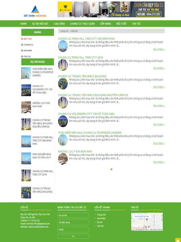The width and height of the screenshot is (181, 242).
Task: Open NỘI THẤT menu item
Action: pyautogui.click(x=122, y=24)
